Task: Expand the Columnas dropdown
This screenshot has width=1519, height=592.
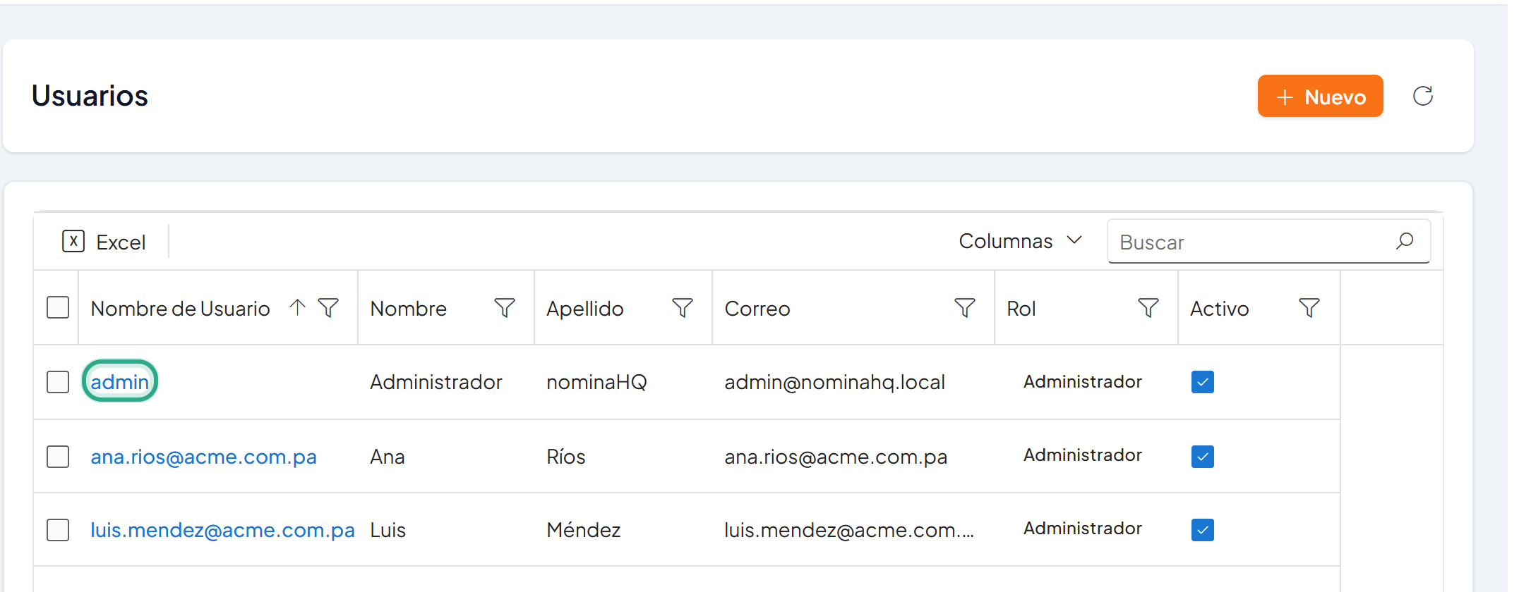Action: 1020,241
